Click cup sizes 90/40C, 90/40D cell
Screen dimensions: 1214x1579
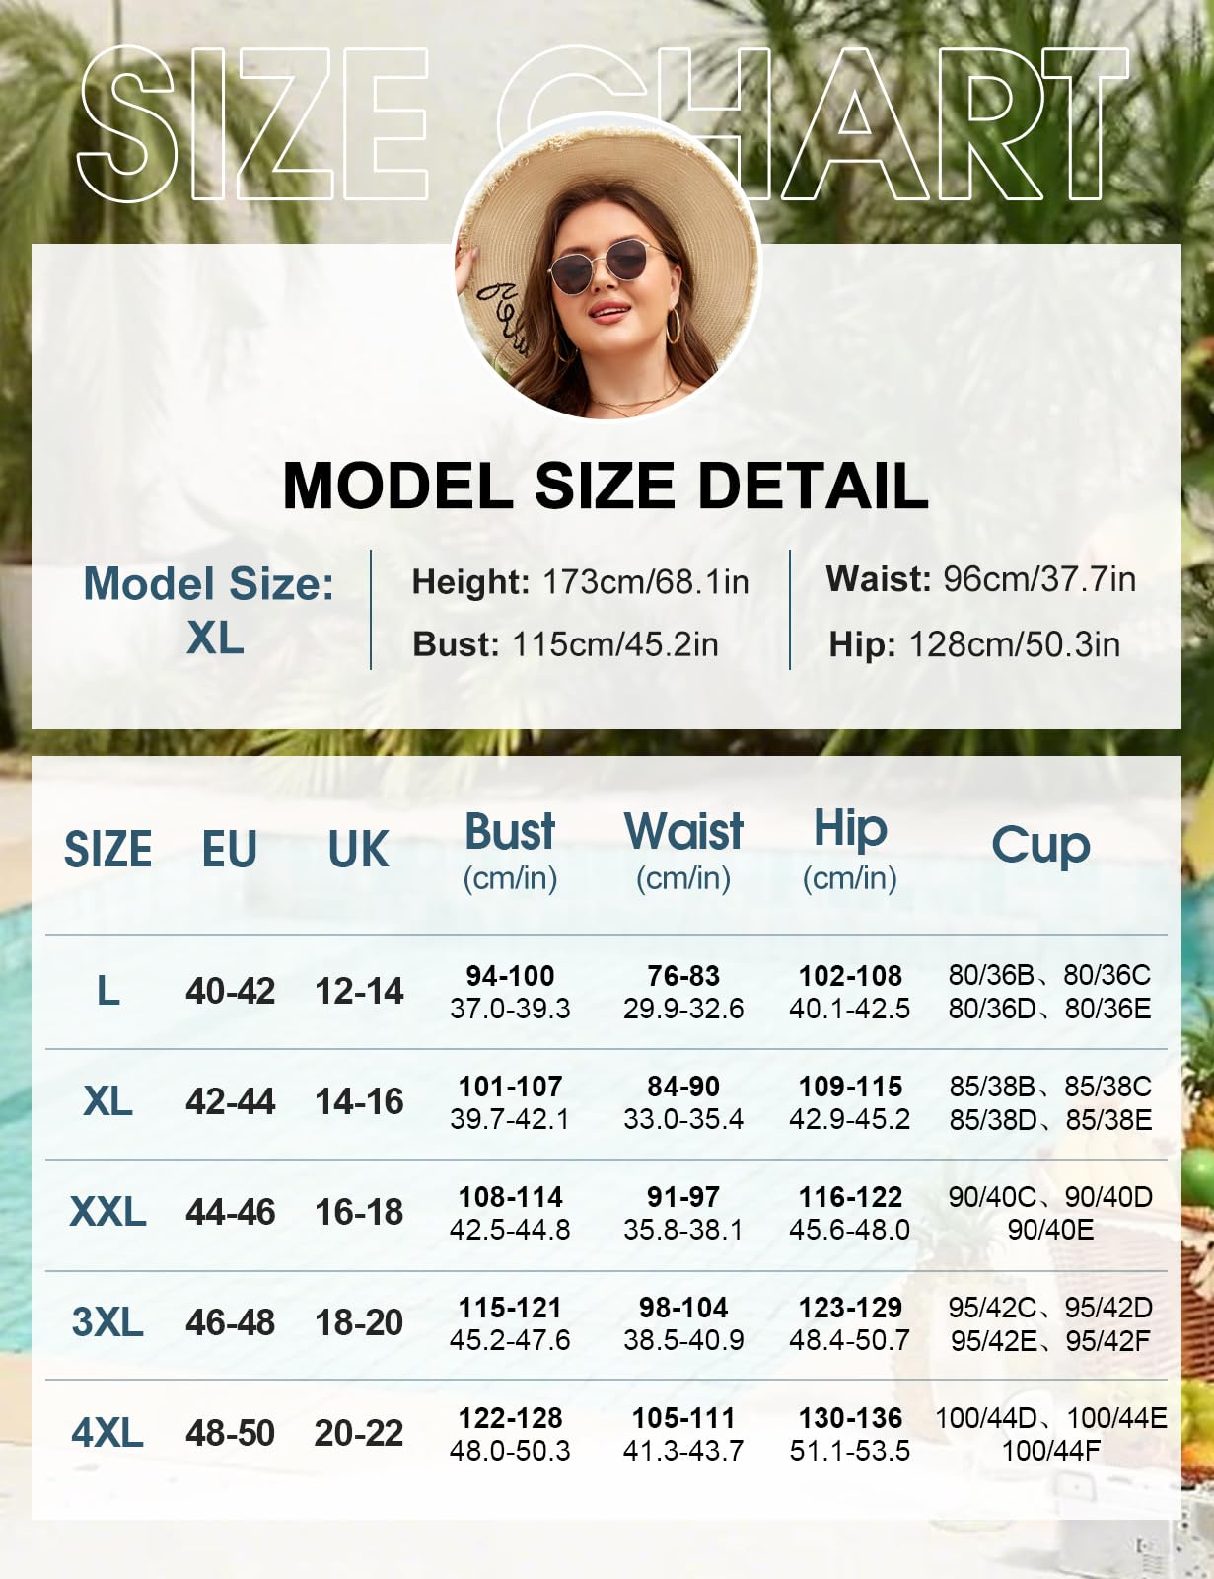tap(1050, 1213)
